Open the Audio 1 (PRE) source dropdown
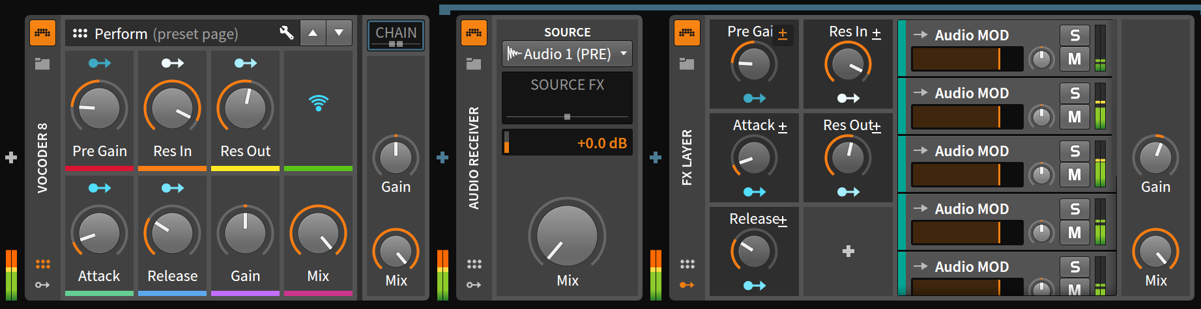The height and width of the screenshot is (309, 1201). click(x=567, y=54)
